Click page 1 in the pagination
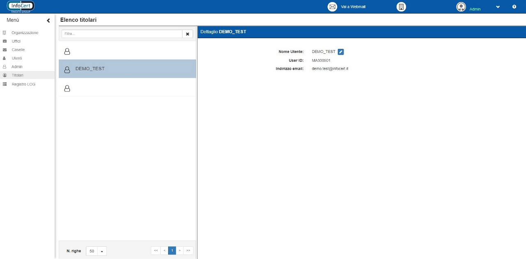Screen dimensions: 526x259 pos(172,250)
